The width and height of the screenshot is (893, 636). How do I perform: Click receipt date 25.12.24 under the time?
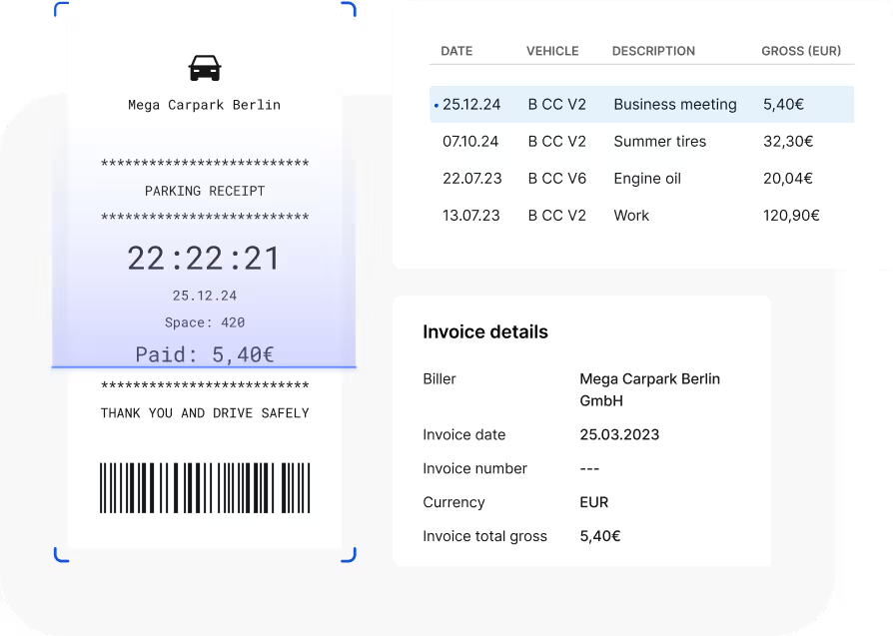tap(205, 296)
